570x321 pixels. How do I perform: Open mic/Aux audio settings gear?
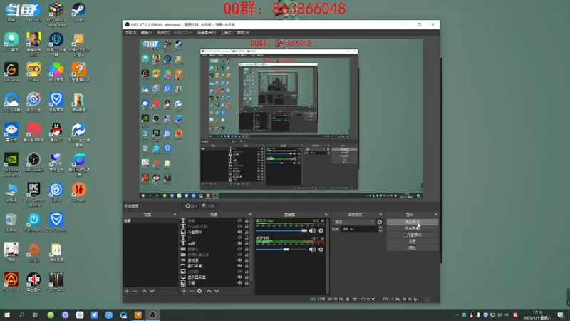321,230
